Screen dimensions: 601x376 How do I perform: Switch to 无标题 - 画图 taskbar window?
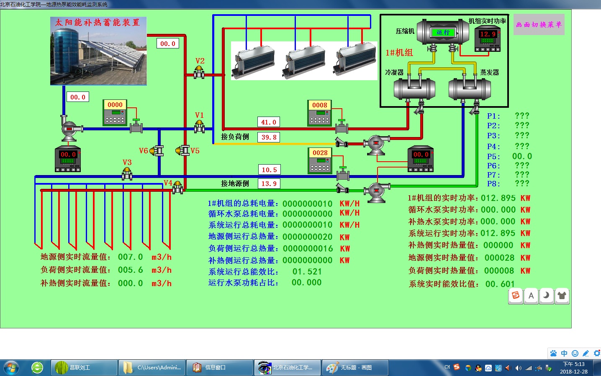click(x=355, y=368)
